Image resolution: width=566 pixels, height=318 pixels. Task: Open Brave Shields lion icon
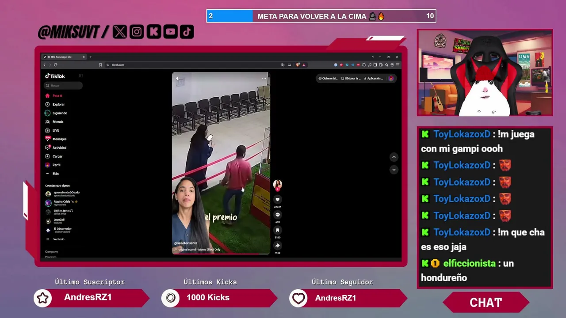coord(298,65)
